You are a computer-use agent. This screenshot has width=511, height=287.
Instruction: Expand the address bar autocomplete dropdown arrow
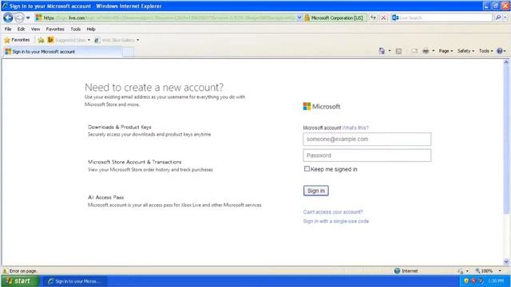299,18
